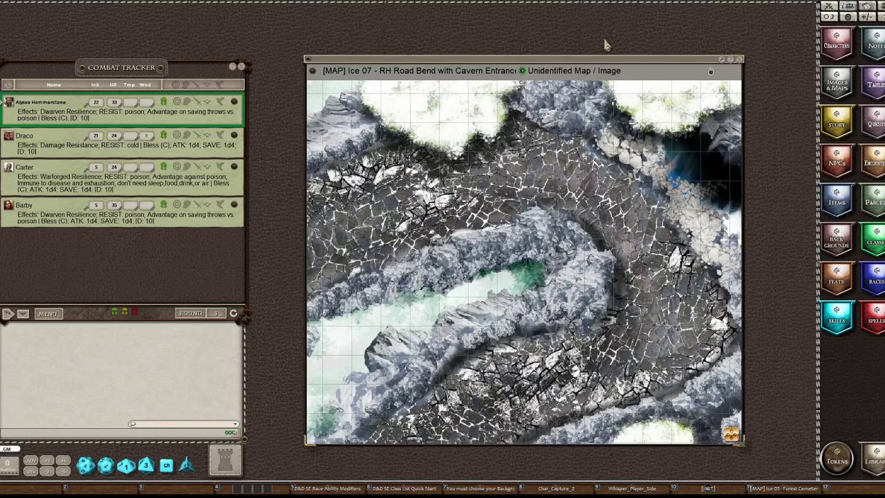Click the d12 die

tap(106, 466)
